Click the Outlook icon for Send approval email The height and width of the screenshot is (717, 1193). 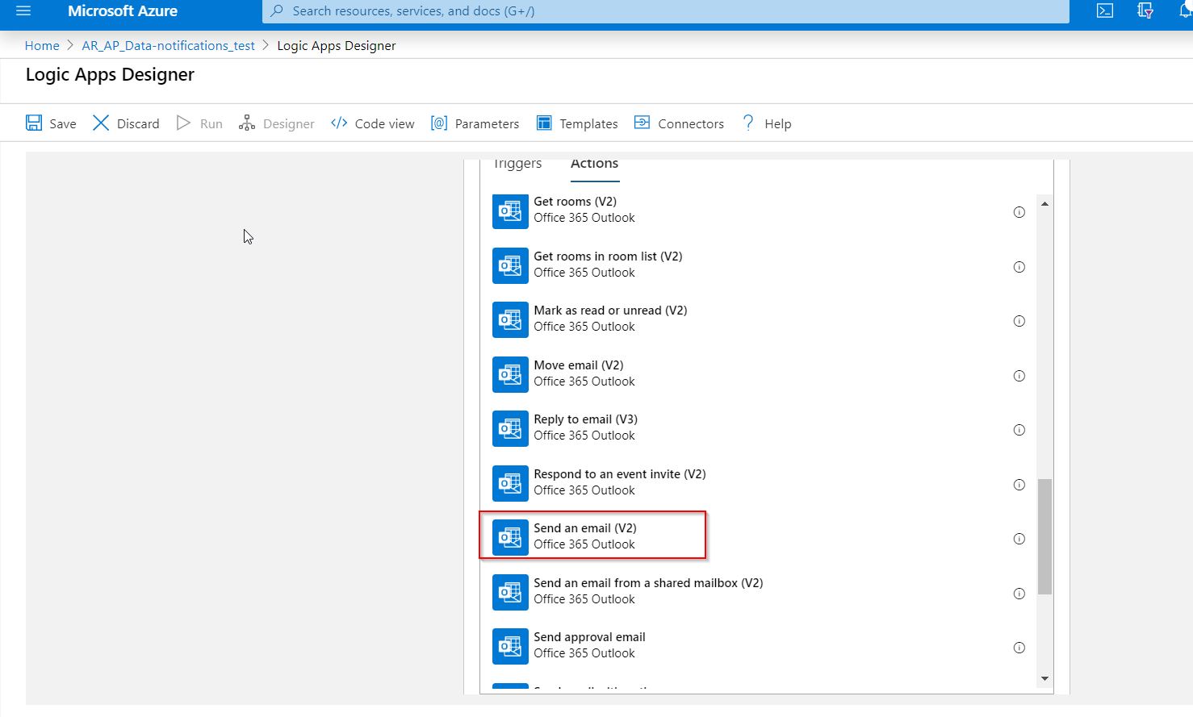tap(510, 647)
